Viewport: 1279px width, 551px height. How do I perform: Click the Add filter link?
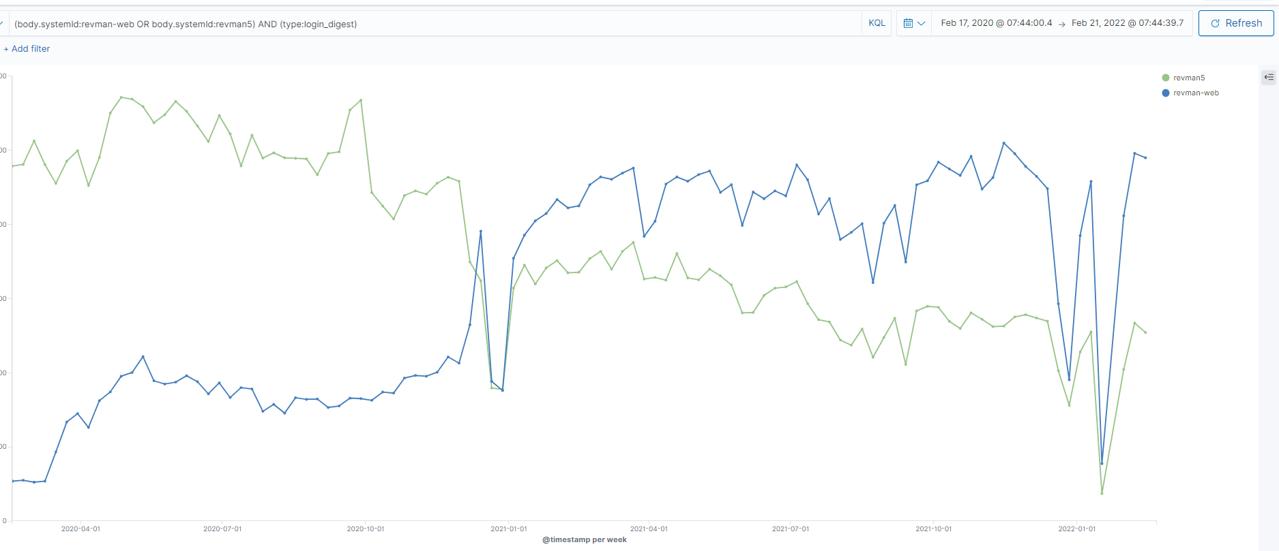(x=27, y=49)
